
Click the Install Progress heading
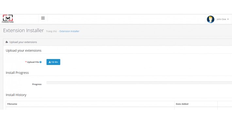click(17, 73)
